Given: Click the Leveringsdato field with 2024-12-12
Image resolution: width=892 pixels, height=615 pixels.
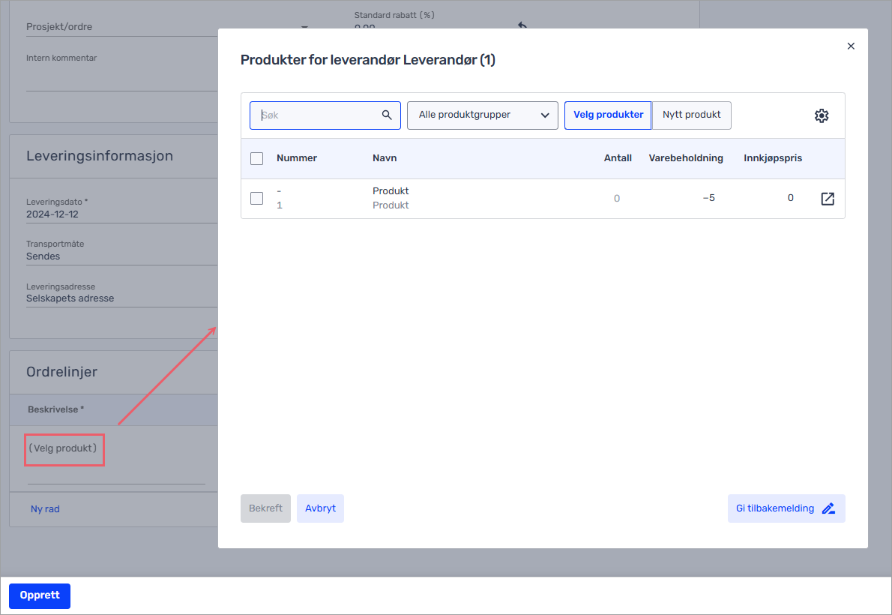Looking at the screenshot, I should [x=121, y=209].
